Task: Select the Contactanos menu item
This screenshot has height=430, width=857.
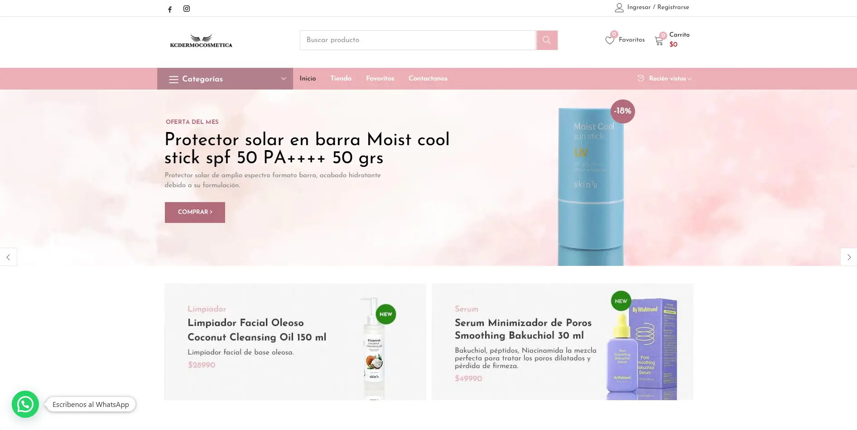Action: [428, 79]
